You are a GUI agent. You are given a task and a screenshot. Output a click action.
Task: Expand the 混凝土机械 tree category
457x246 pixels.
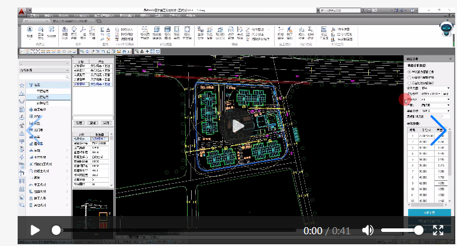(67, 171)
